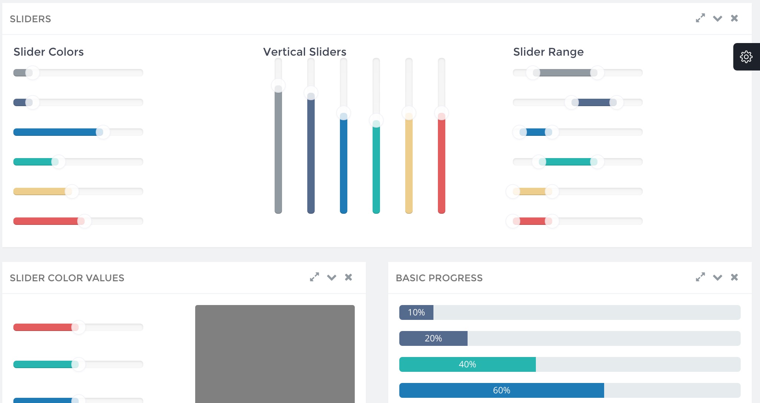Collapse the Slider Color Values panel

(331, 278)
